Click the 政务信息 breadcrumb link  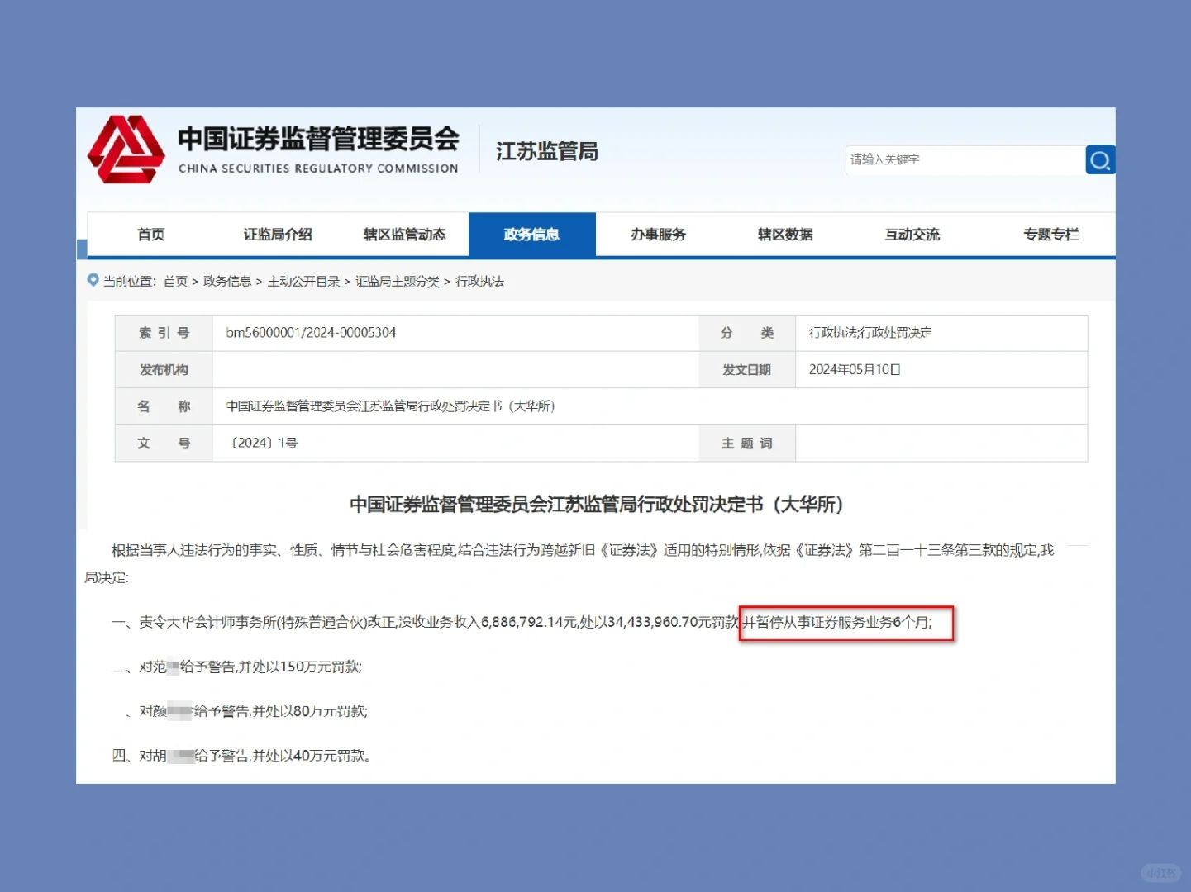[x=227, y=282]
